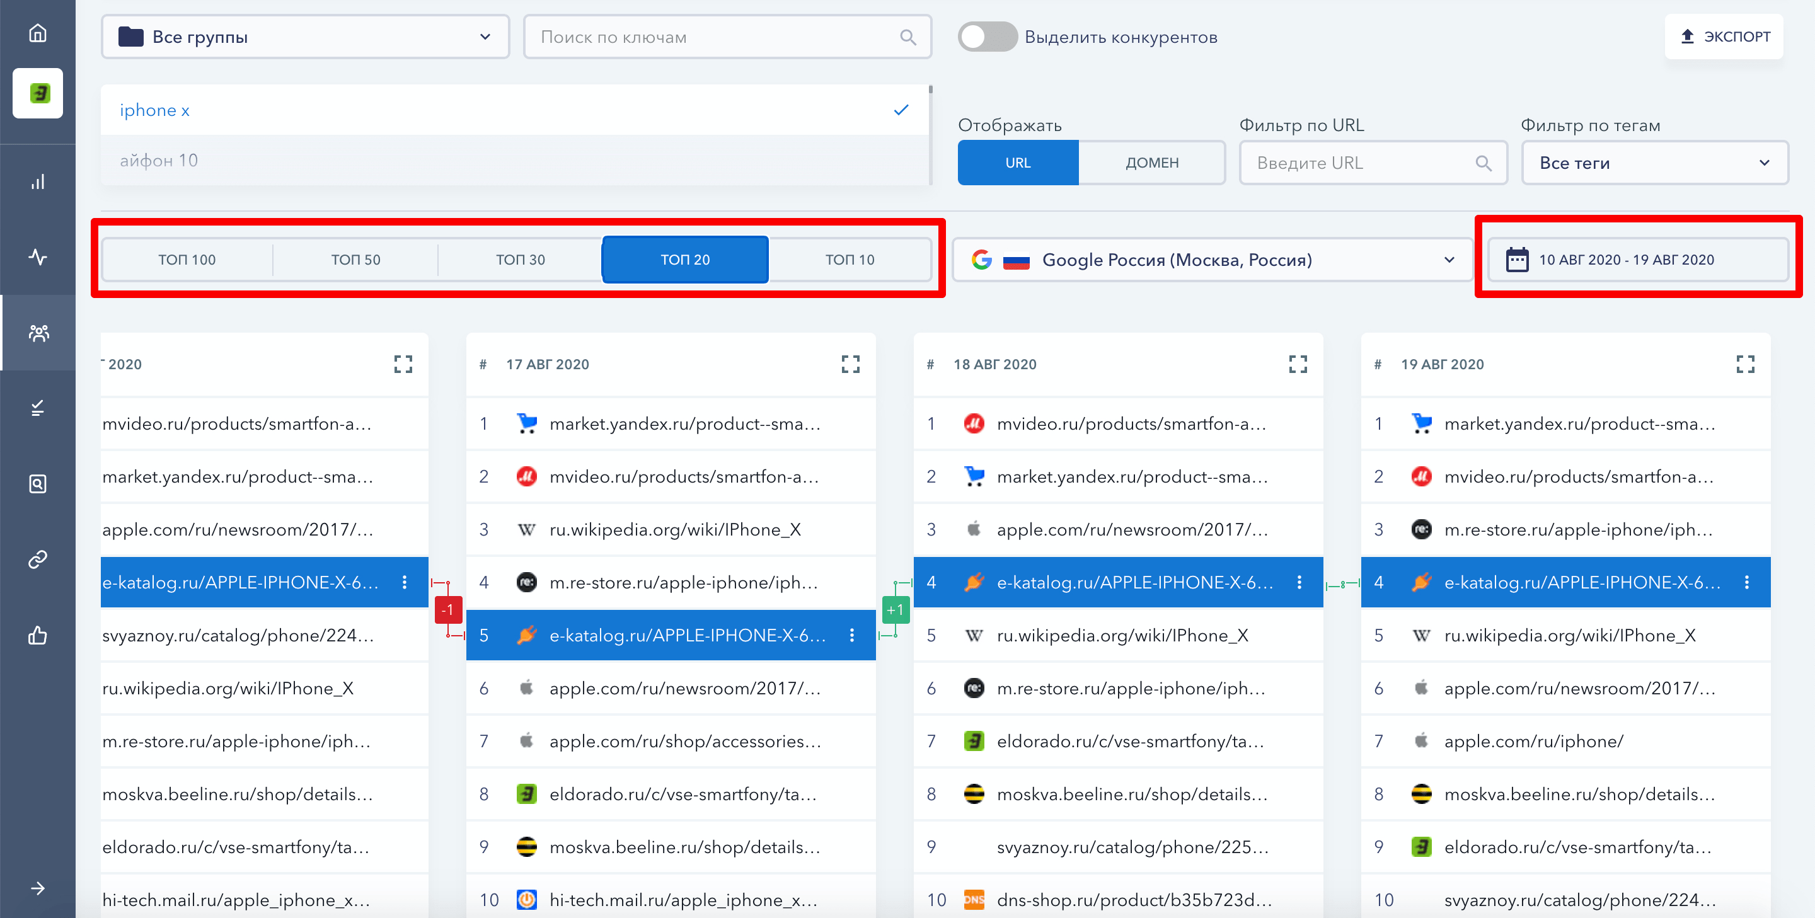
Task: Open the bar chart sidebar icon
Action: tap(37, 181)
